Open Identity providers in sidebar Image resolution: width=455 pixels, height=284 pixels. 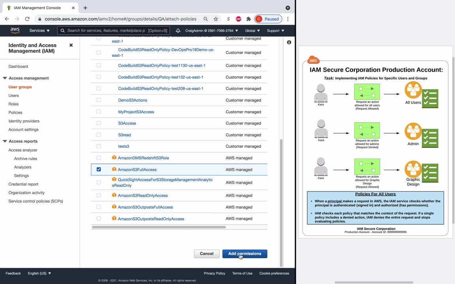pos(24,121)
